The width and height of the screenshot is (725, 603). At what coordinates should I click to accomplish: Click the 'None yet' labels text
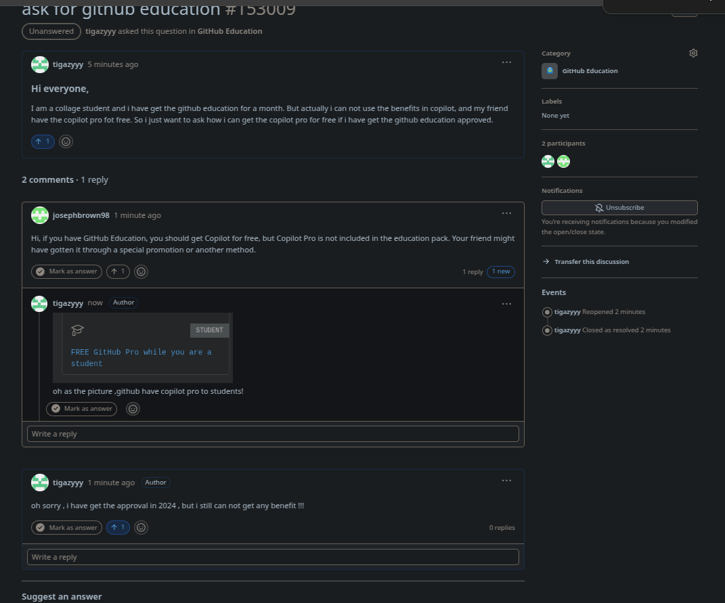tap(555, 116)
